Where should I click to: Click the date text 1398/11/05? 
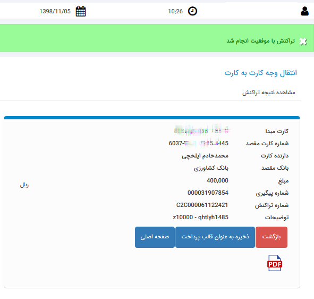(55, 11)
